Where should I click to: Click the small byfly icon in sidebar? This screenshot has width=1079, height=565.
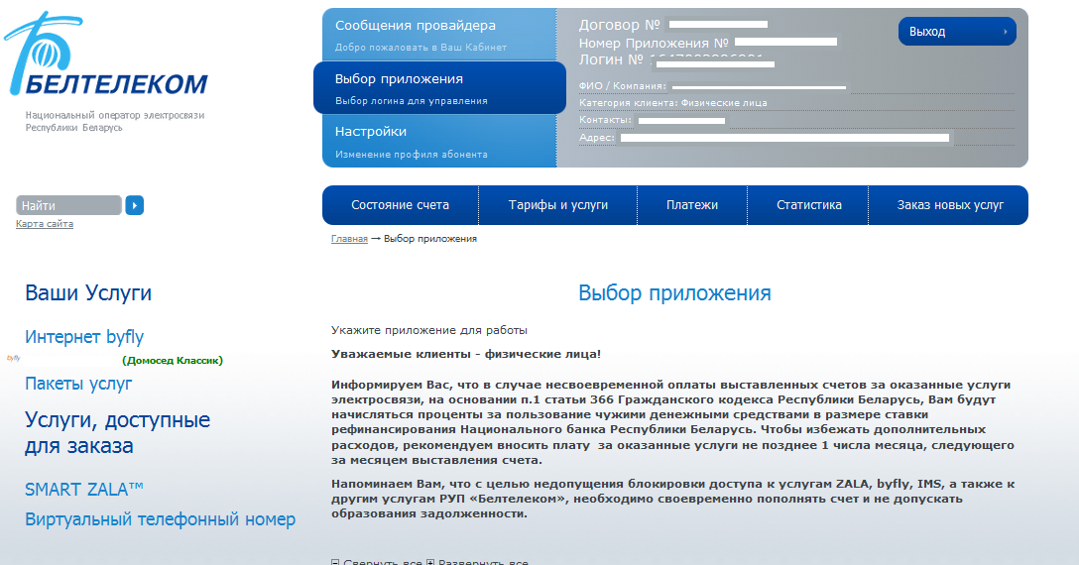click(13, 358)
